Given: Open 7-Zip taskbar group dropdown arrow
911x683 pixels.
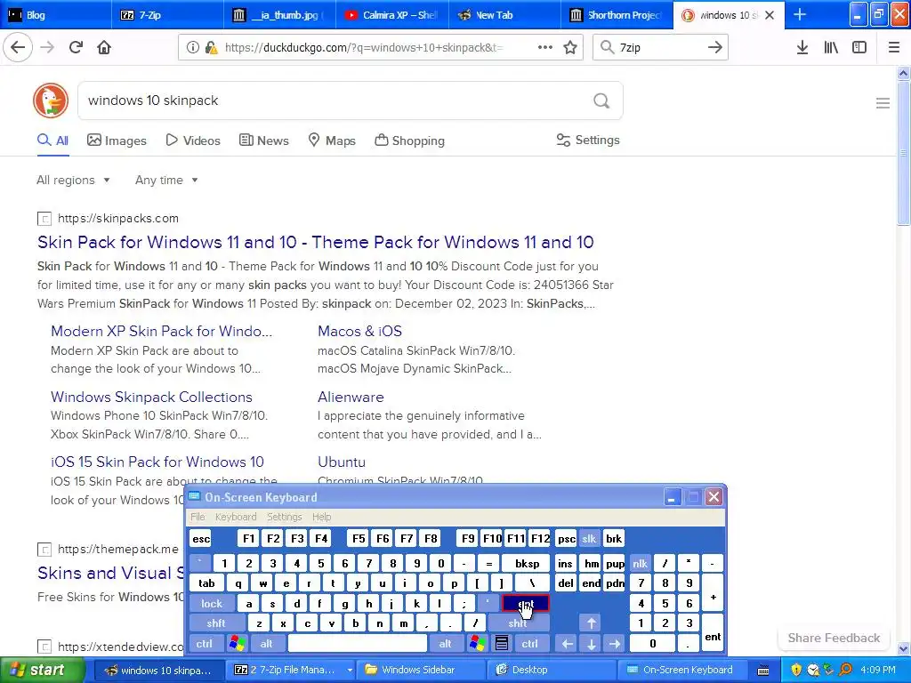Looking at the screenshot, I should click(350, 670).
